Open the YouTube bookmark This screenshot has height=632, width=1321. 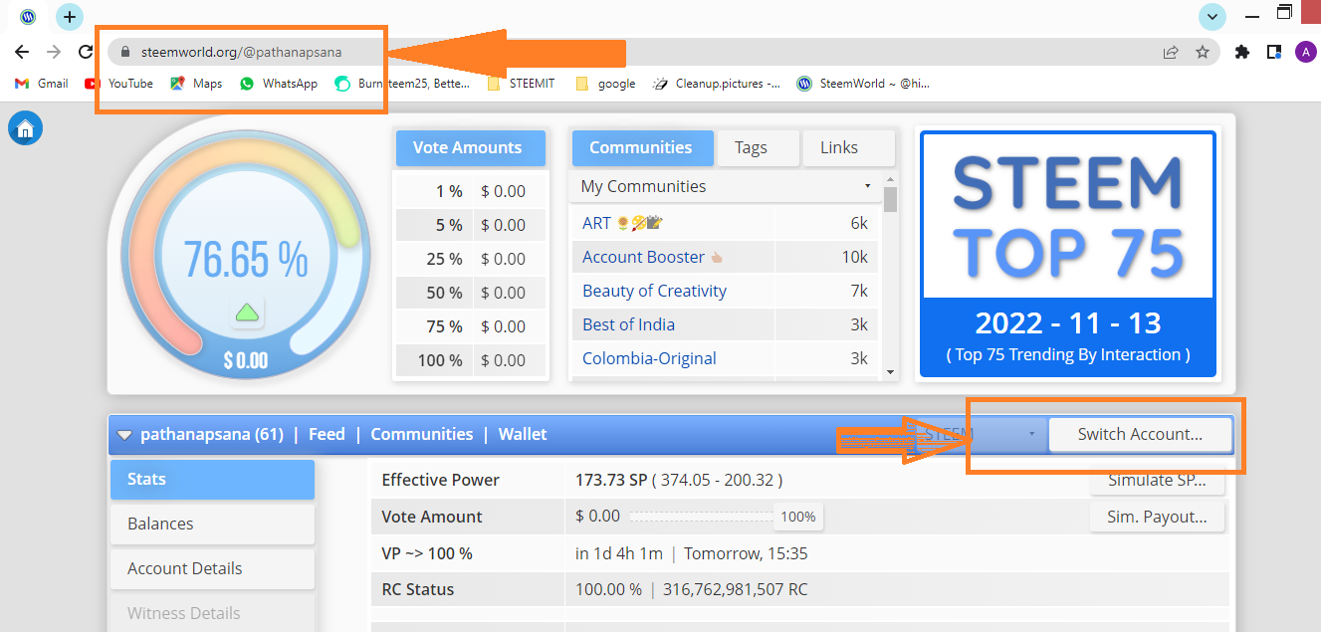(x=119, y=84)
